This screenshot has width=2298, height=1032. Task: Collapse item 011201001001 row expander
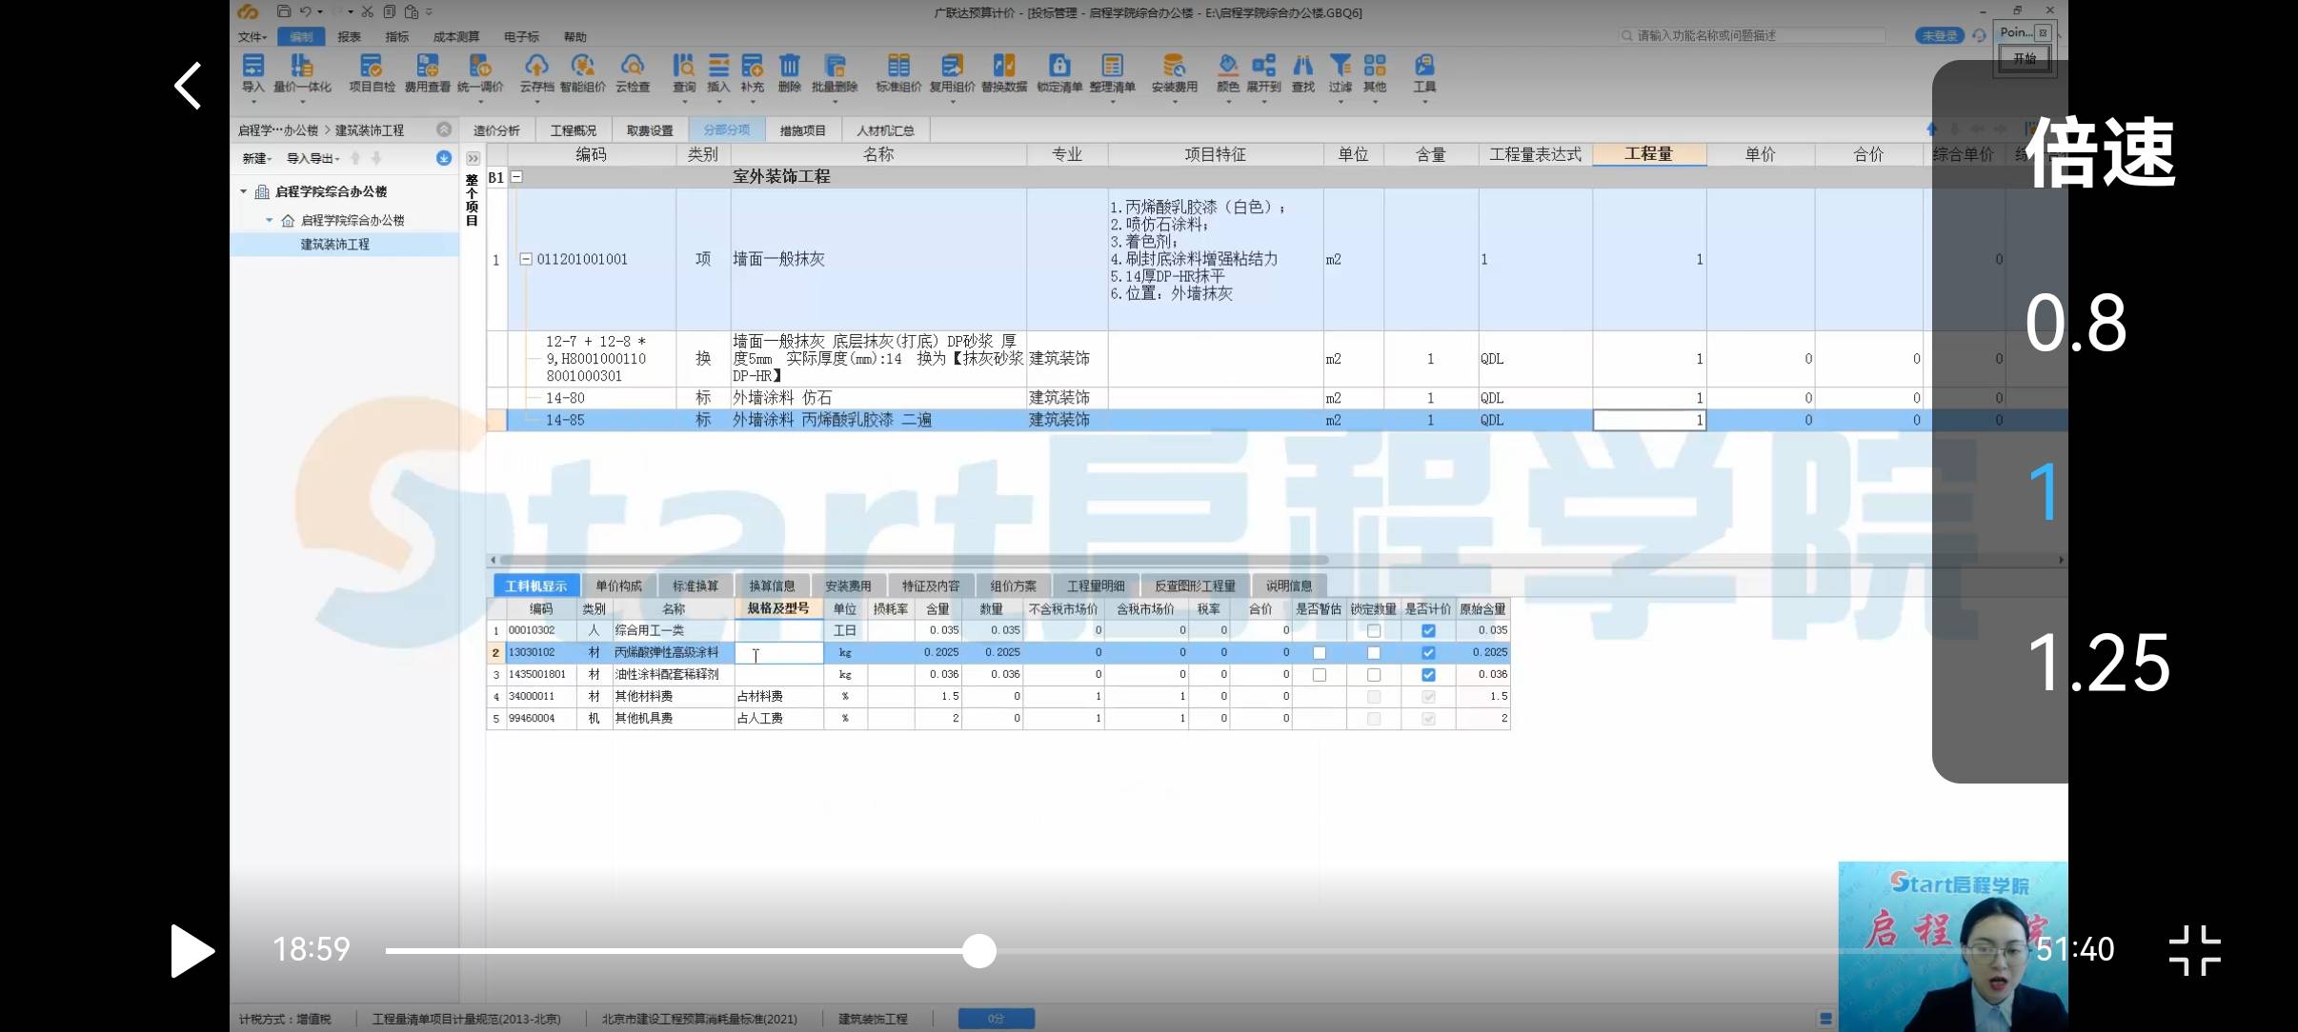pyautogui.click(x=525, y=259)
